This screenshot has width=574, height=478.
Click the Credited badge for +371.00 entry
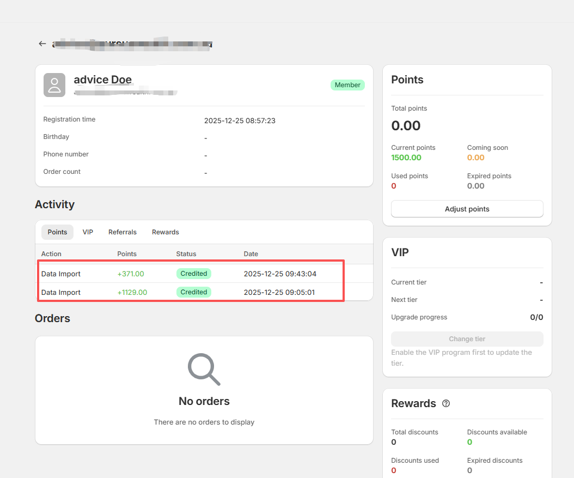[x=193, y=274]
